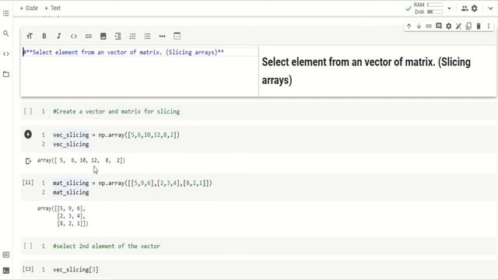Click the empty brackets of the '#Create a vector' cell
Image resolution: width=498 pixels, height=280 pixels.
28,111
